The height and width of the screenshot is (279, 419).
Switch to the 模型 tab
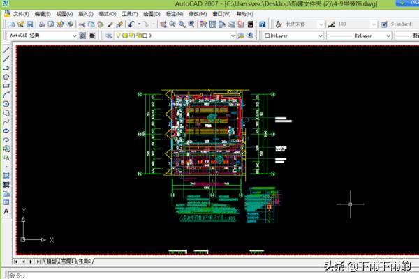(51, 261)
